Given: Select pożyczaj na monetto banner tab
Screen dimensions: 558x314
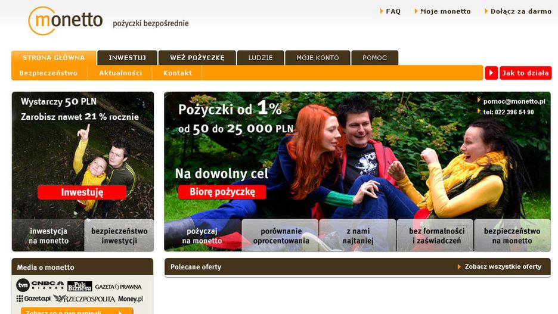Looking at the screenshot, I should click(x=202, y=235).
